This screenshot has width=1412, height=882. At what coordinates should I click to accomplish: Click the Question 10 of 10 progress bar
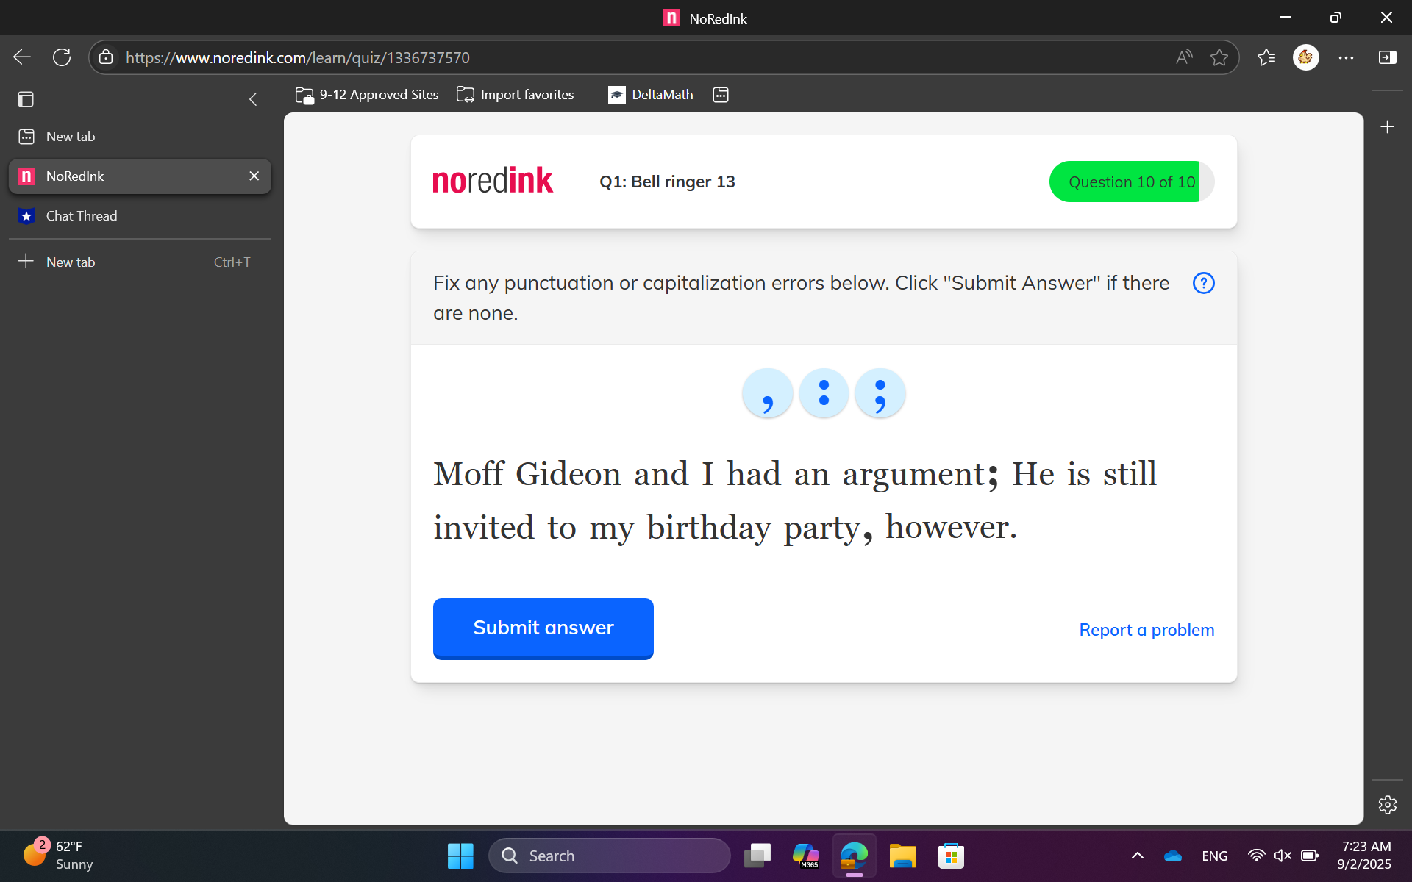[x=1130, y=182]
